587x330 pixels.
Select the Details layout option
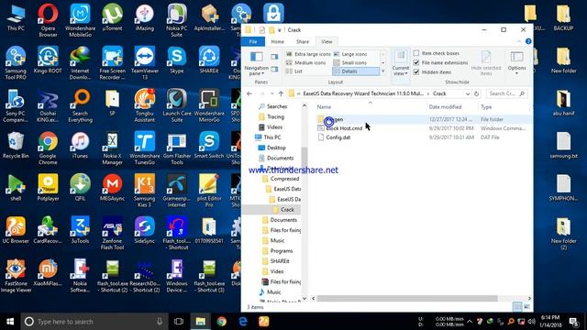coord(355,71)
